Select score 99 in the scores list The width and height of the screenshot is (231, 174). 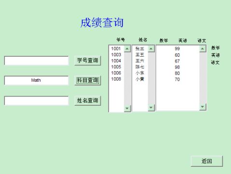tap(177, 49)
